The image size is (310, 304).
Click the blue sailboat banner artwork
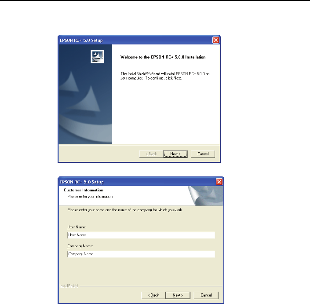[85, 94]
